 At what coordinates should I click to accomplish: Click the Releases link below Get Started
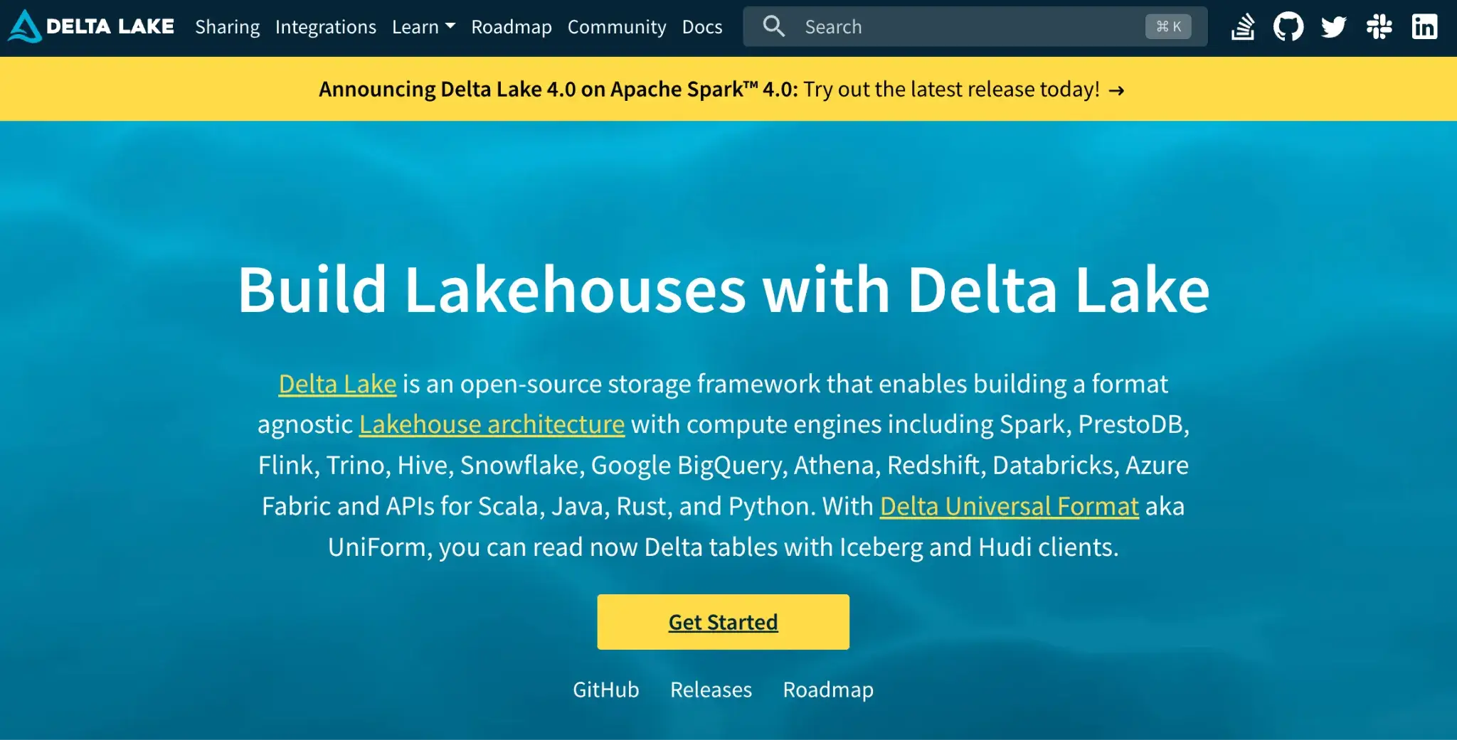710,690
